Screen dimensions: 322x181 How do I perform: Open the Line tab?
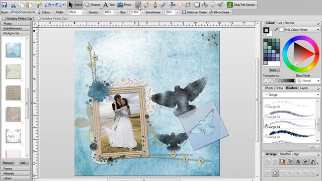pyautogui.click(x=280, y=23)
